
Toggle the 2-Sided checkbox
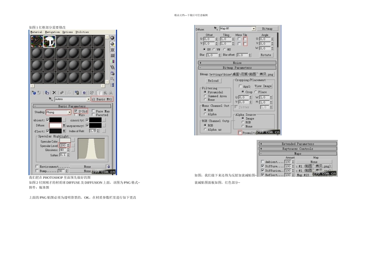(x=76, y=111)
